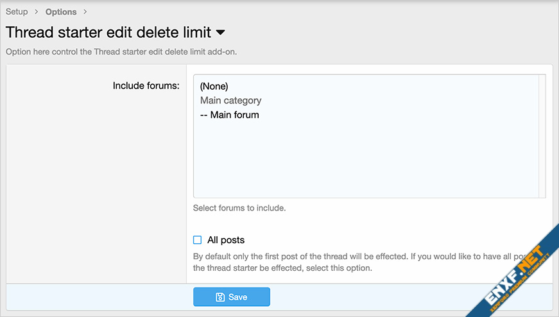The height and width of the screenshot is (317, 559).
Task: Select "-- Main forum" in the forums list
Action: 230,115
